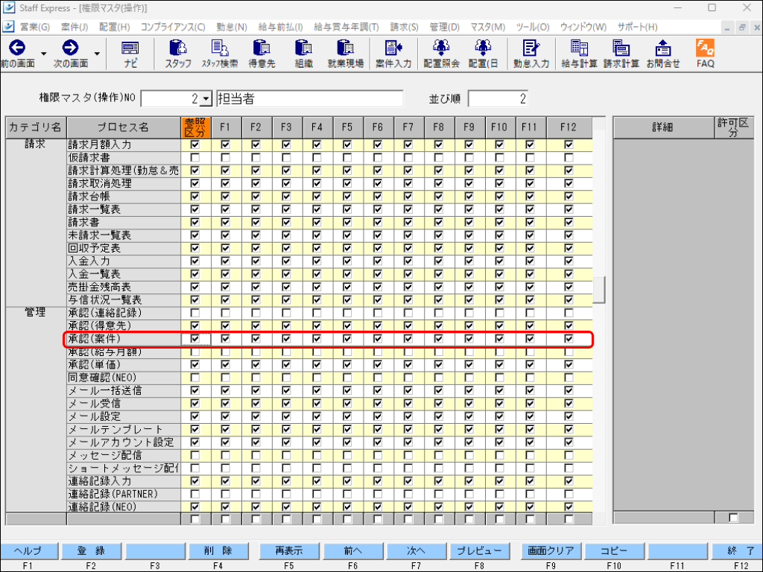The height and width of the screenshot is (572, 763).
Task: Select the 売掛金残高表 process row
Action: pyautogui.click(x=123, y=287)
